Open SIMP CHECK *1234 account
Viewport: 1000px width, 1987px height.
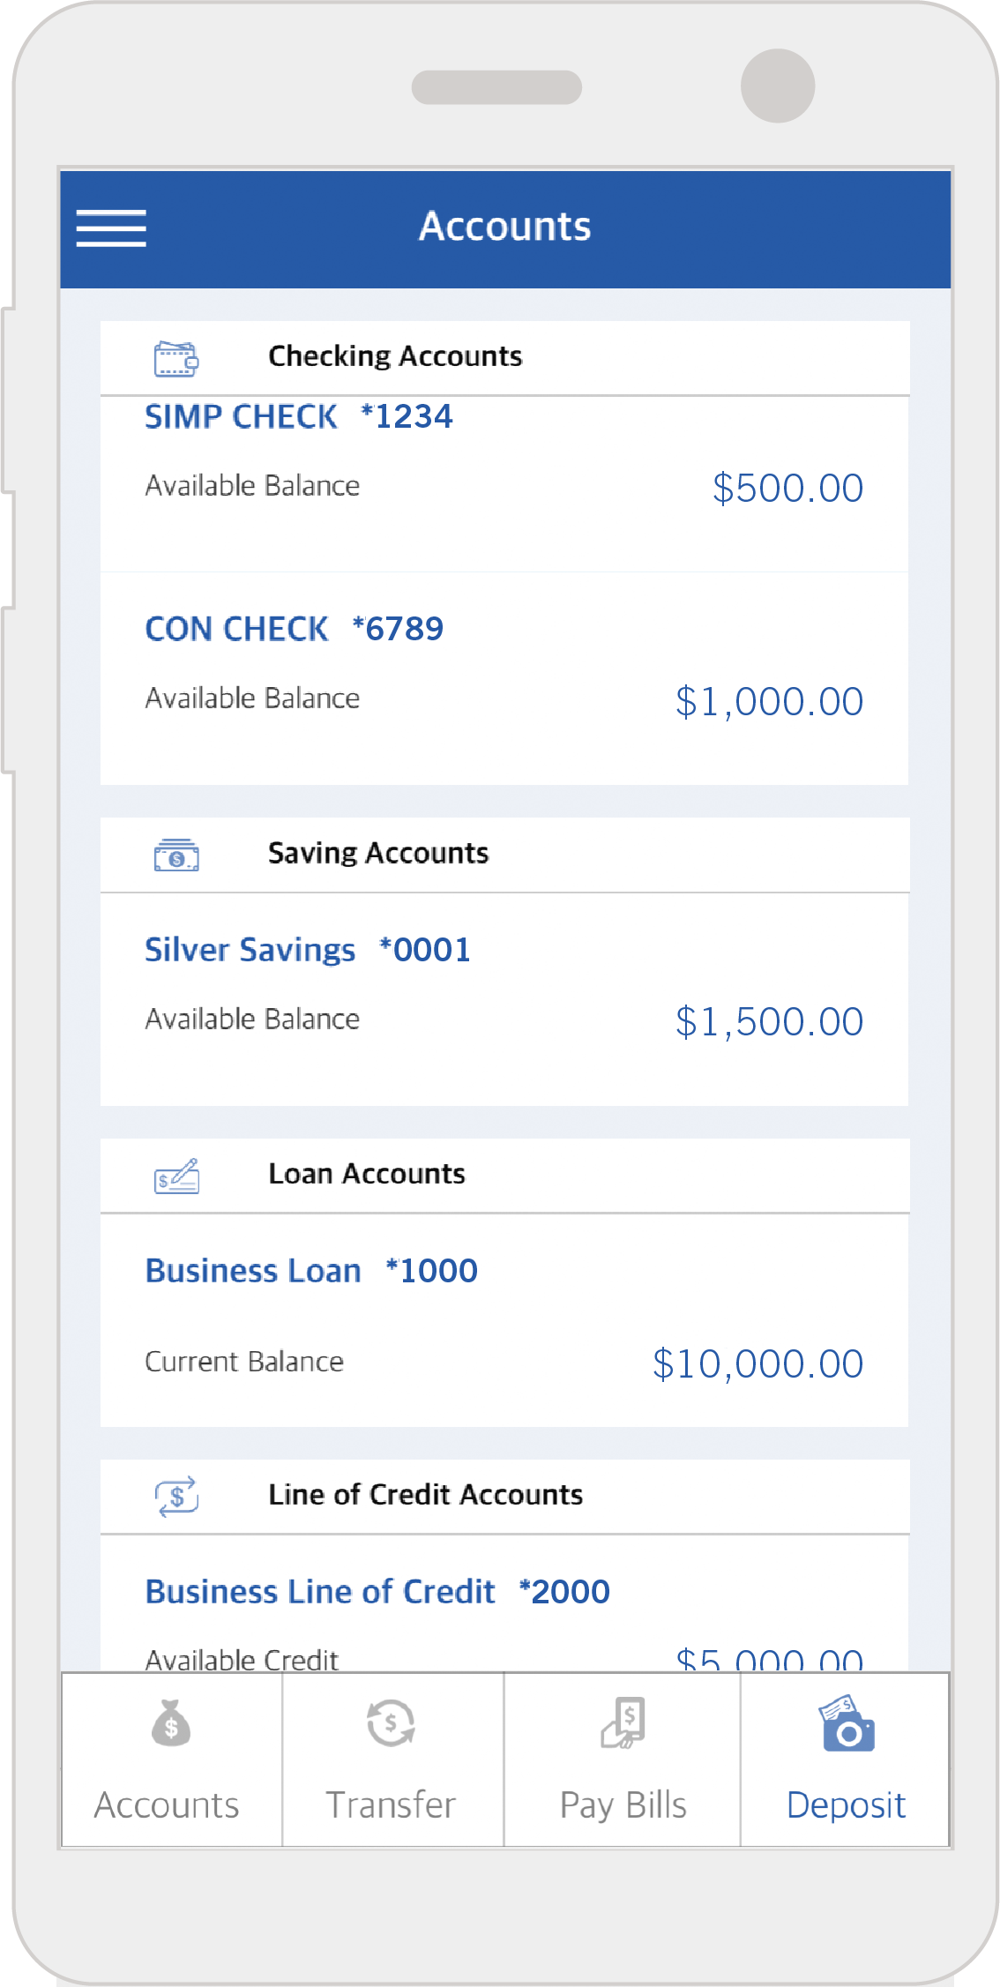[299, 417]
